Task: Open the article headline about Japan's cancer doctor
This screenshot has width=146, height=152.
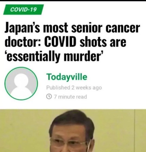Action: tap(72, 41)
